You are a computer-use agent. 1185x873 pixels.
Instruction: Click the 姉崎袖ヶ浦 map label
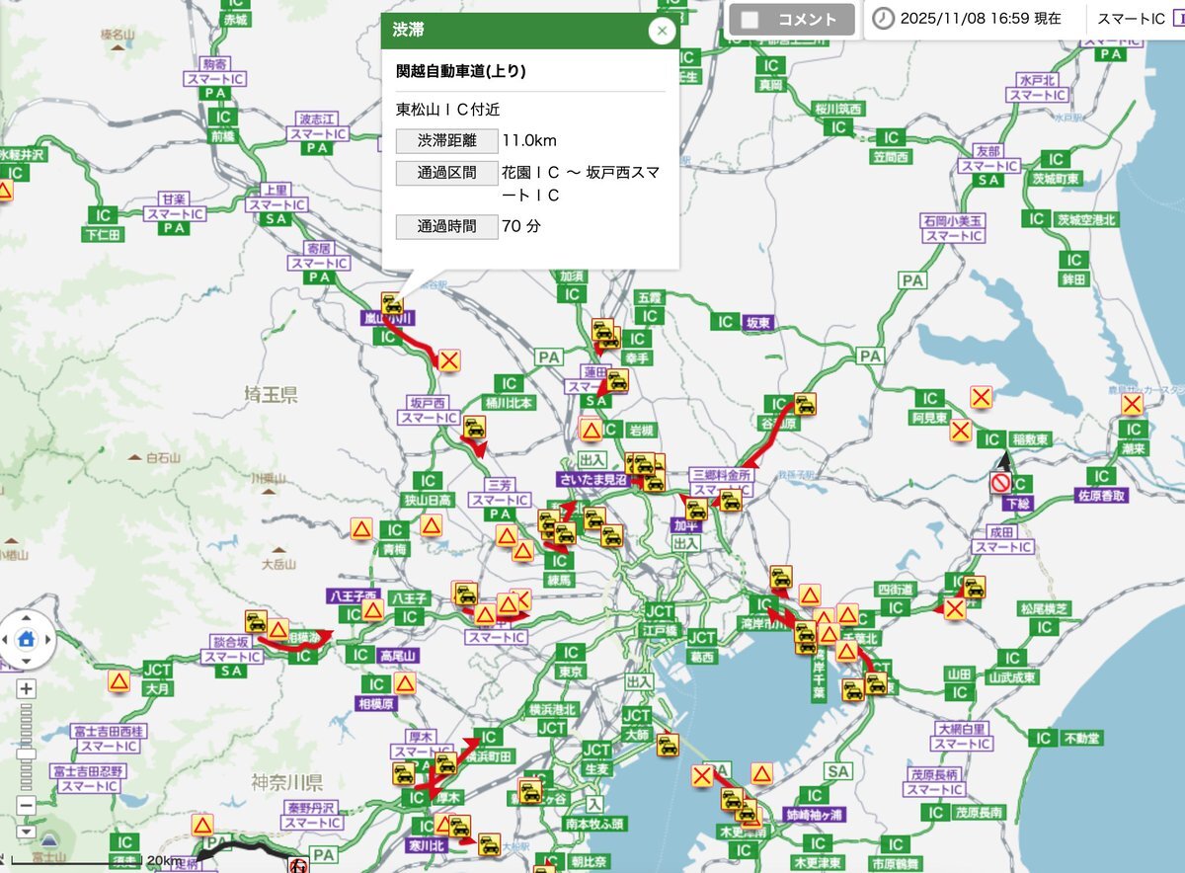[x=814, y=815]
